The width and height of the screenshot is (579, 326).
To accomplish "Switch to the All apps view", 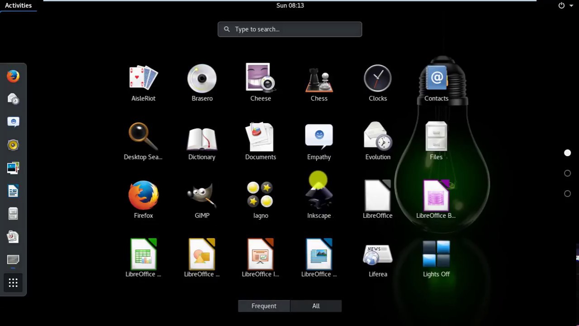I will coord(316,306).
